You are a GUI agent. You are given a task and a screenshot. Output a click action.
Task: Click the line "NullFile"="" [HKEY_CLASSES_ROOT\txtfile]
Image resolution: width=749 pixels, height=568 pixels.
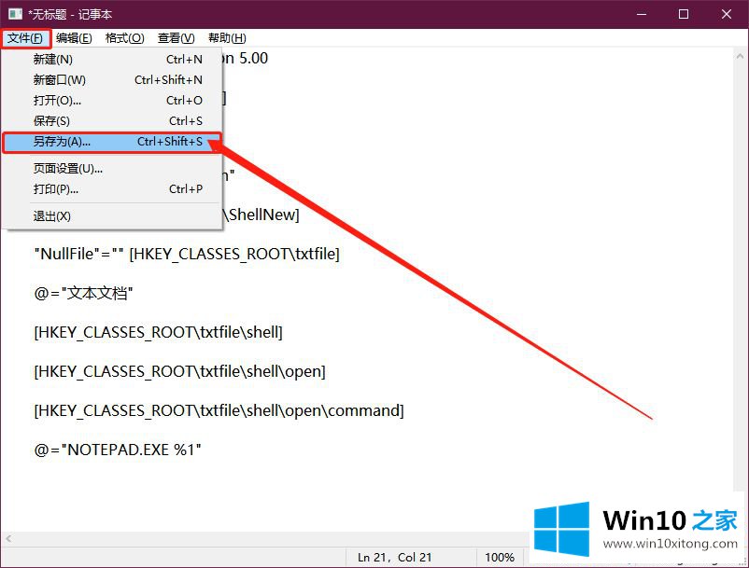187,254
